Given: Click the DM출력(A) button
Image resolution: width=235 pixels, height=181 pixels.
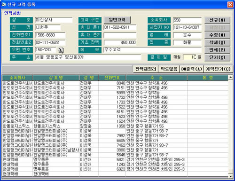Looking at the screenshot, I should pos(191,69).
